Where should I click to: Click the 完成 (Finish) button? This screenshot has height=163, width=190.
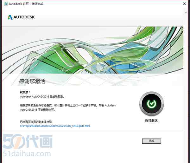(151, 141)
